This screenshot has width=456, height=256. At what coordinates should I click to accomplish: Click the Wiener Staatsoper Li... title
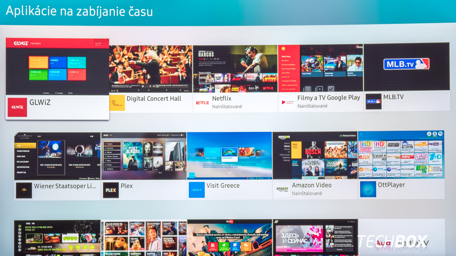coord(65,186)
